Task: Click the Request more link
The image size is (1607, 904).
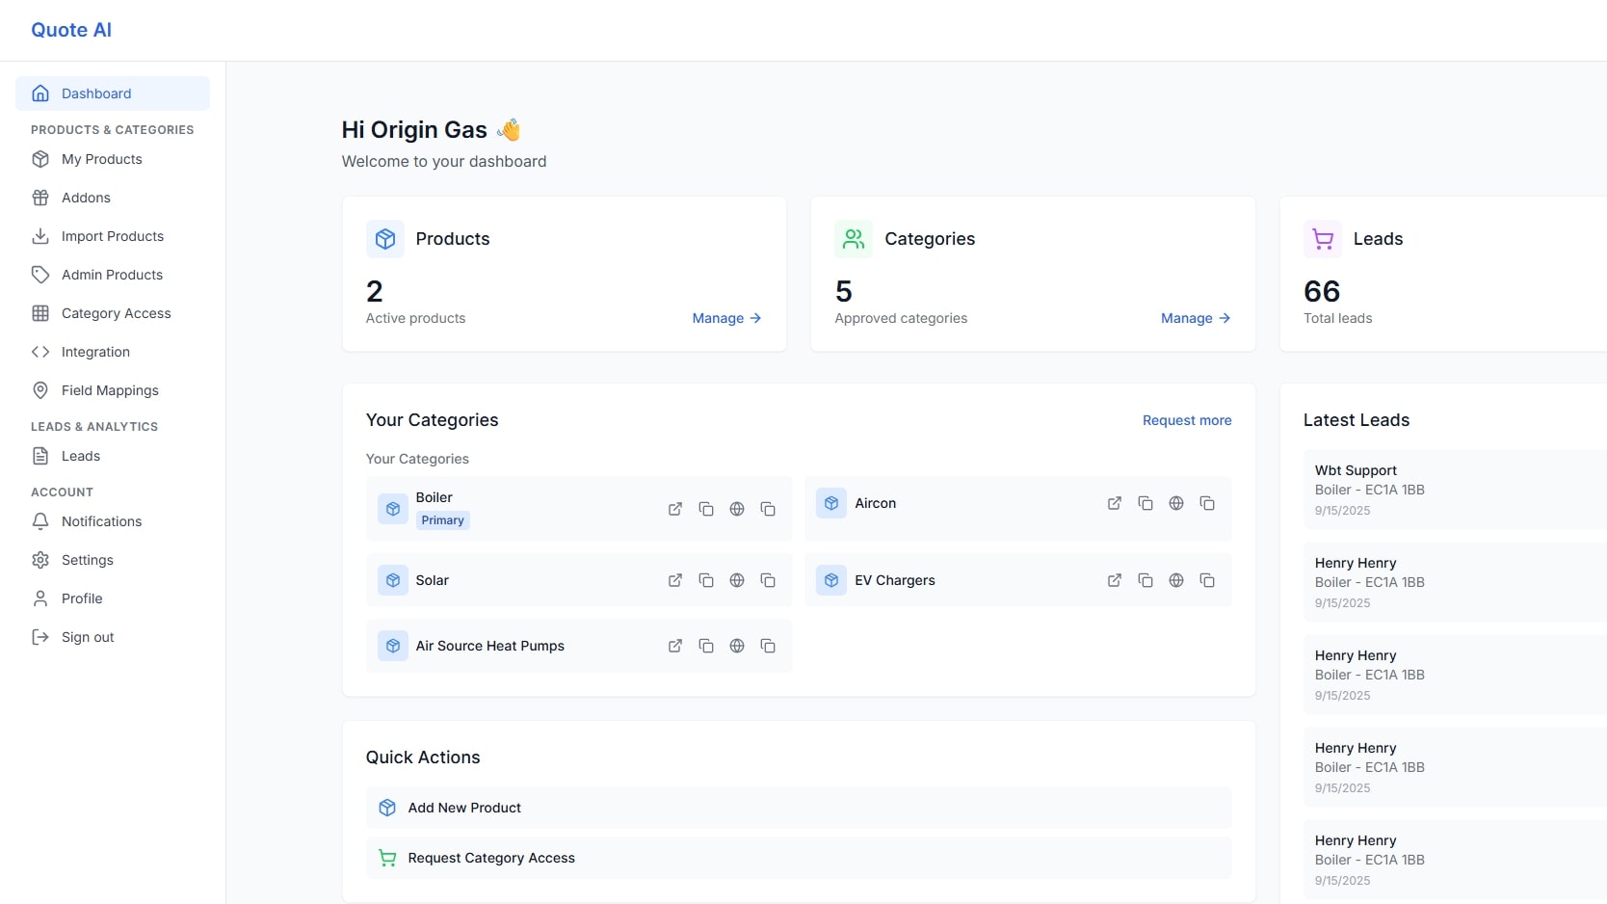Action: click(x=1186, y=420)
